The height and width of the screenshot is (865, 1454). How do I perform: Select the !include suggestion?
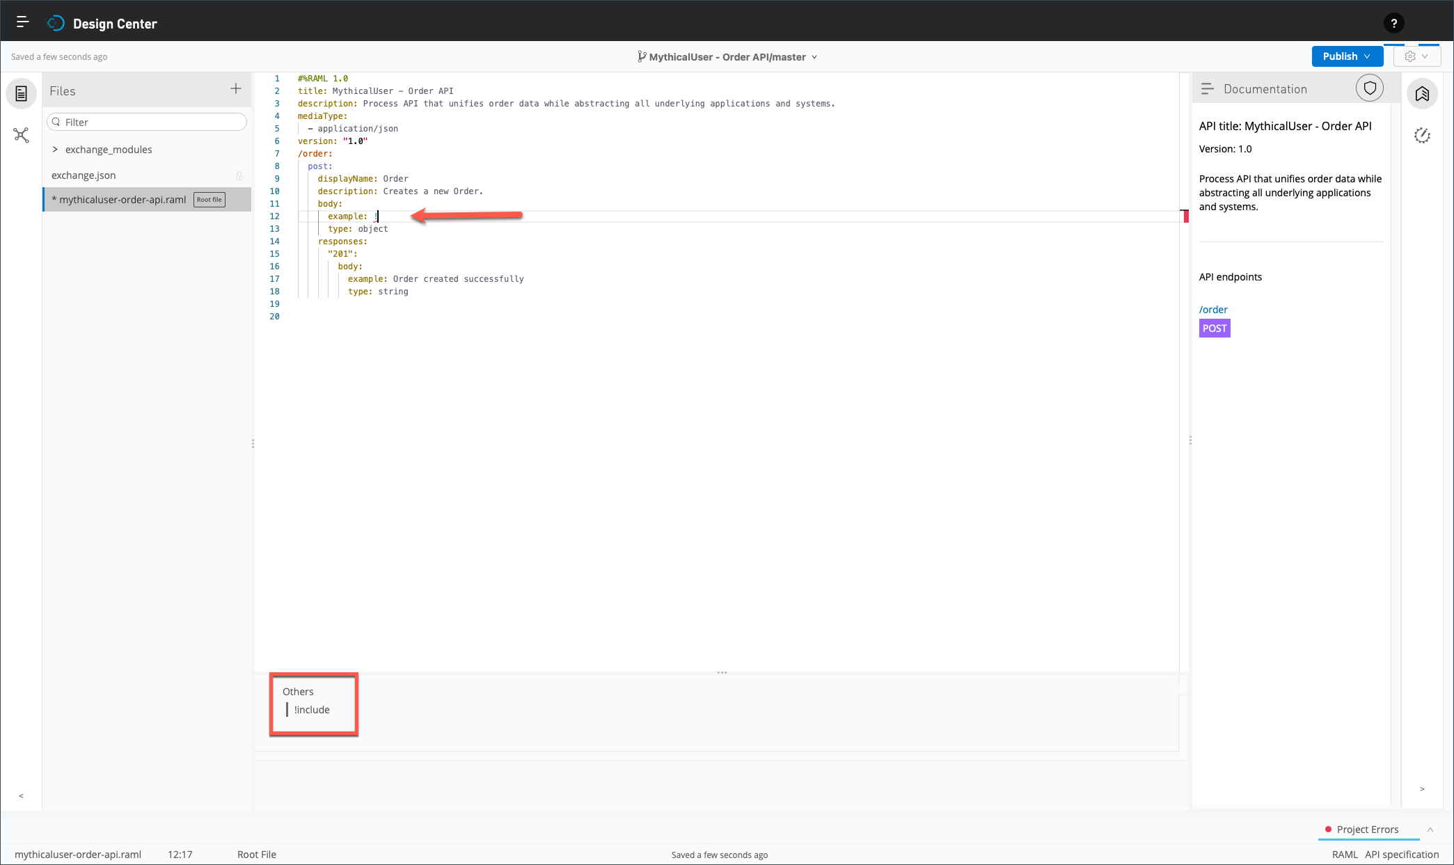[x=312, y=710]
